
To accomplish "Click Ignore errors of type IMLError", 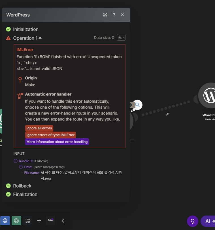I will click(x=50, y=135).
